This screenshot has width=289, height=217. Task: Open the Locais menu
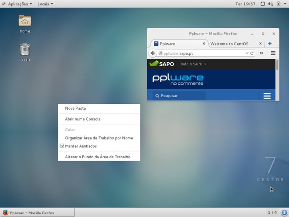click(x=45, y=4)
